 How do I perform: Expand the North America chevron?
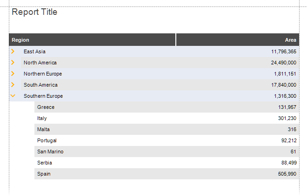point(13,63)
